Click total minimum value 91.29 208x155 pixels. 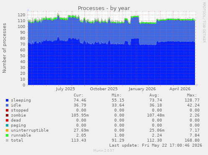click(x=118, y=140)
